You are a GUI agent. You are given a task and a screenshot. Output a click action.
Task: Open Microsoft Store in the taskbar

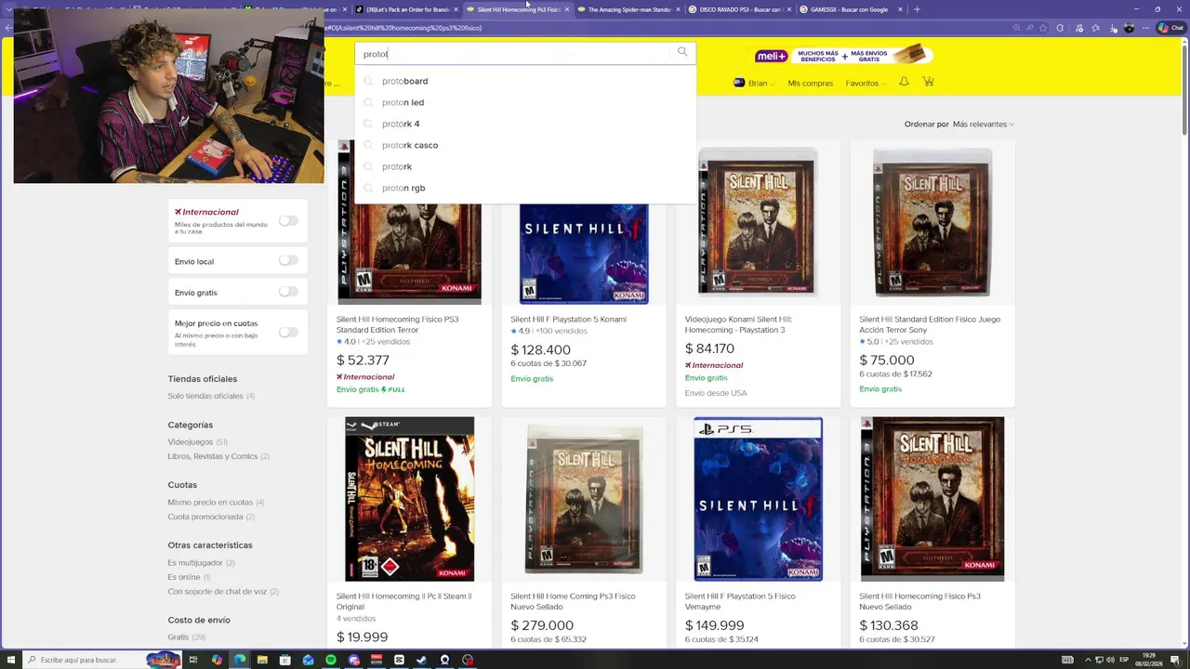[x=284, y=660]
